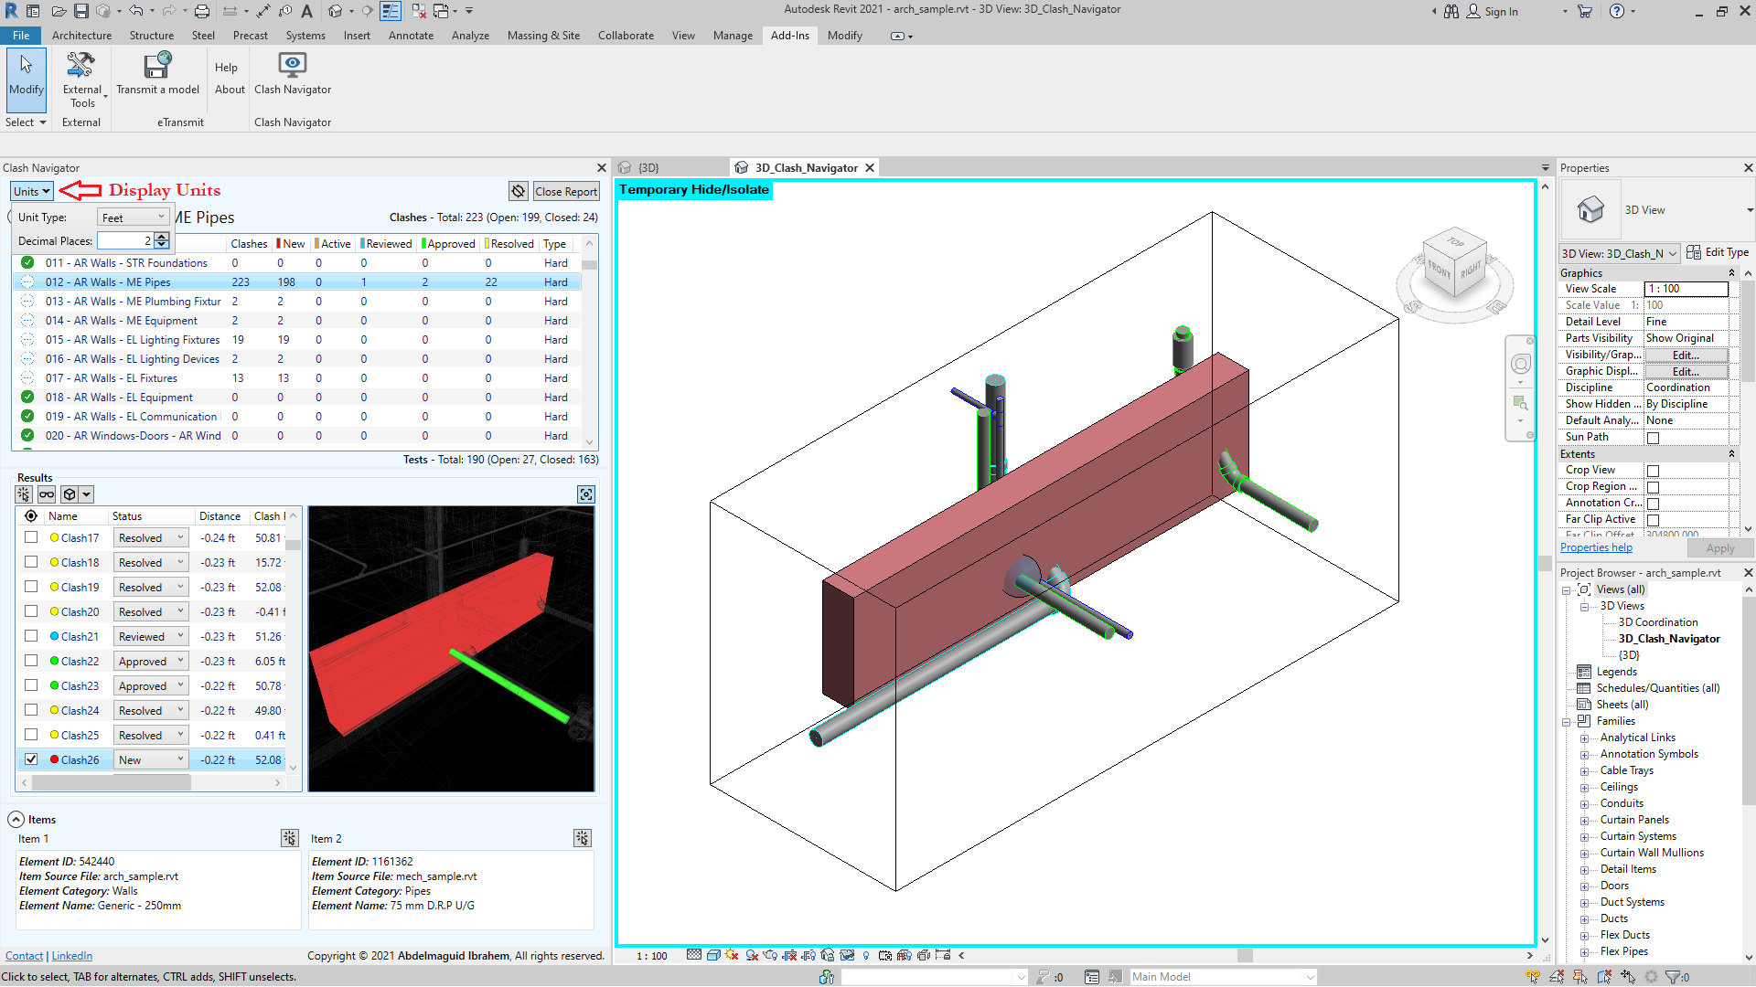Viewport: 1756px width, 987px height.
Task: Click the Close Report button
Action: (x=566, y=191)
